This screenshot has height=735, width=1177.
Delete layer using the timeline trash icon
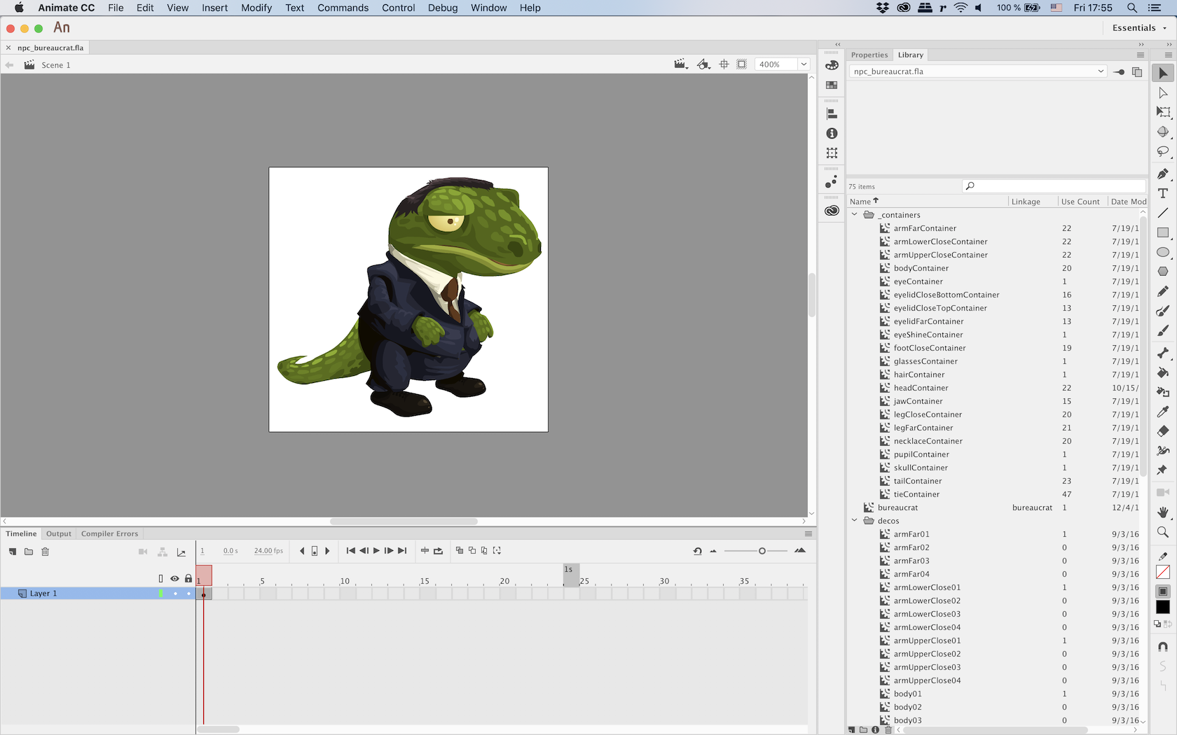click(x=45, y=552)
